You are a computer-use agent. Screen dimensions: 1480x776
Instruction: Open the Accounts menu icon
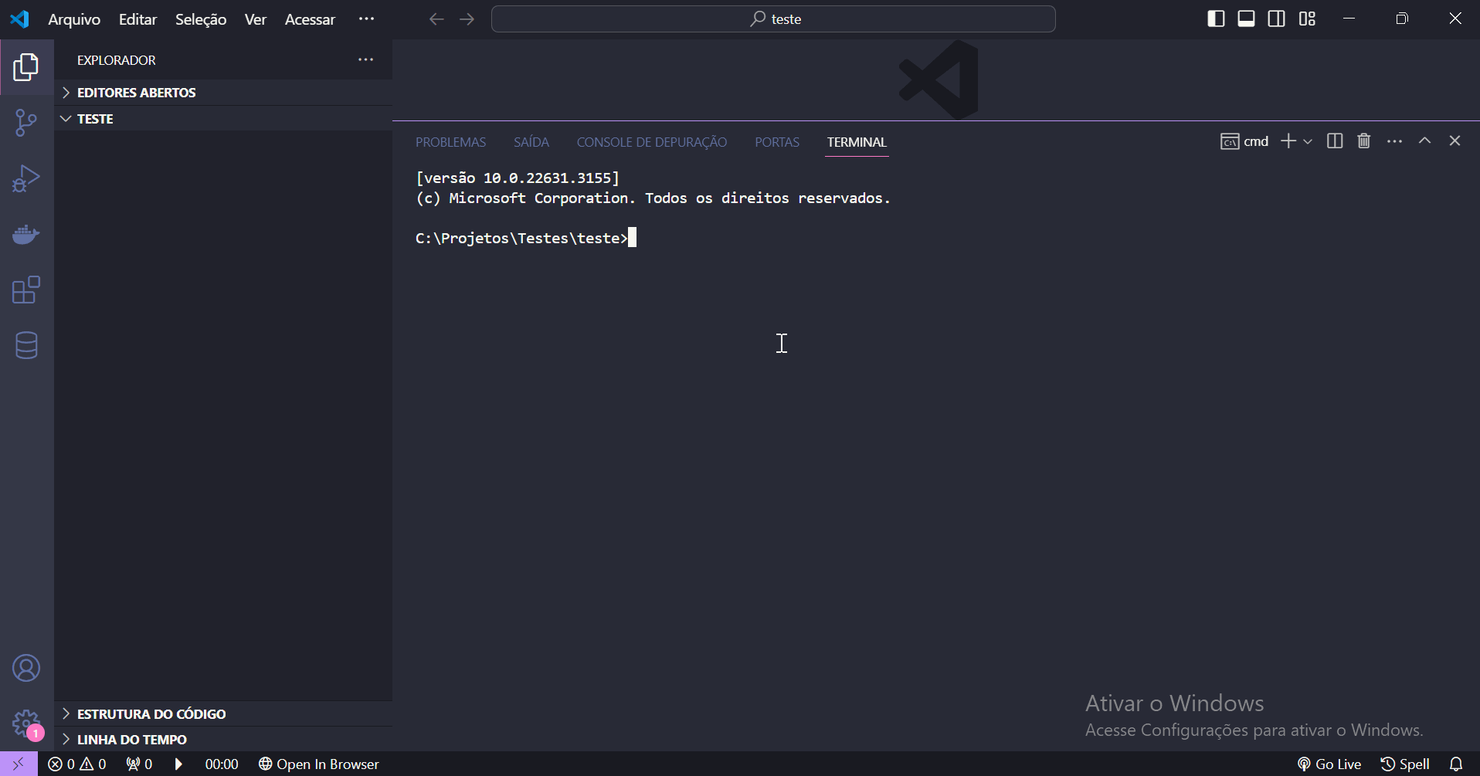pos(26,668)
